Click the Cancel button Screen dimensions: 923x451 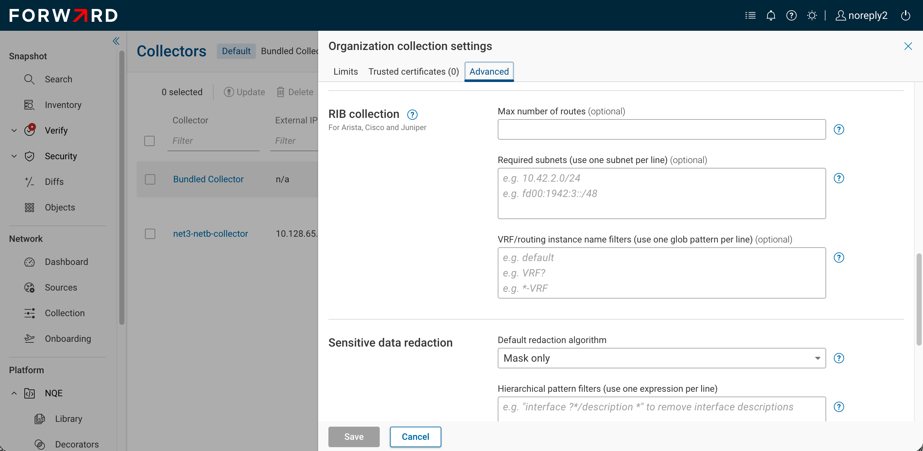[x=415, y=437]
